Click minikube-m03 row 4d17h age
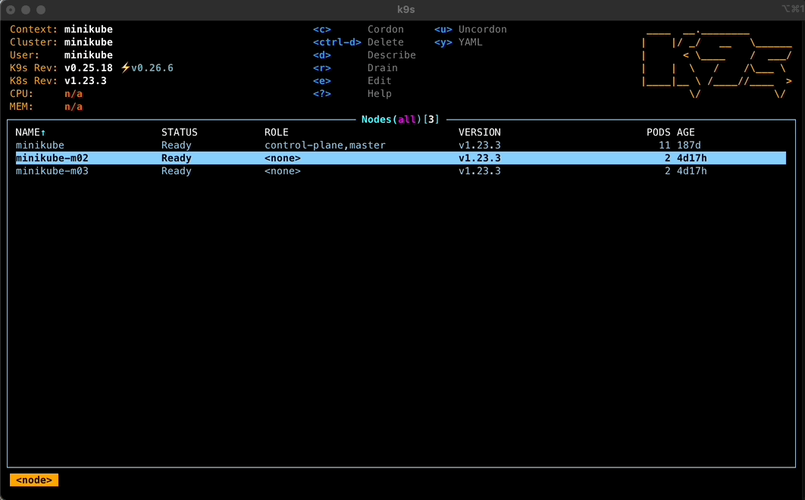This screenshot has width=805, height=500. [691, 171]
